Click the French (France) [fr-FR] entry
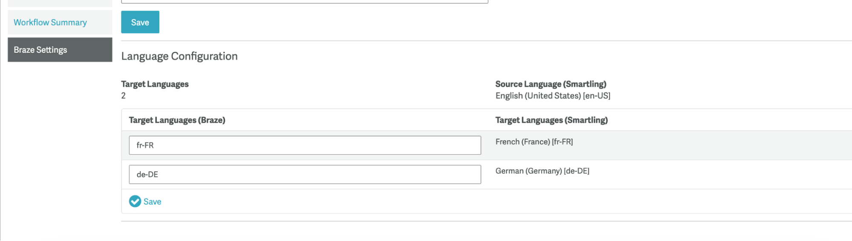This screenshot has width=852, height=241. pyautogui.click(x=534, y=142)
